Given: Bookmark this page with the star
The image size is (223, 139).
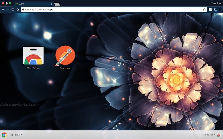Looking at the screenshot, I should pyautogui.click(x=205, y=10).
